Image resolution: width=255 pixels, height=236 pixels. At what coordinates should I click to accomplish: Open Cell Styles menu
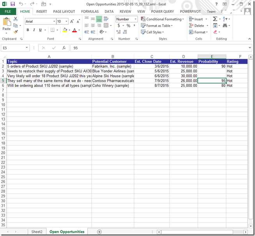point(152,32)
